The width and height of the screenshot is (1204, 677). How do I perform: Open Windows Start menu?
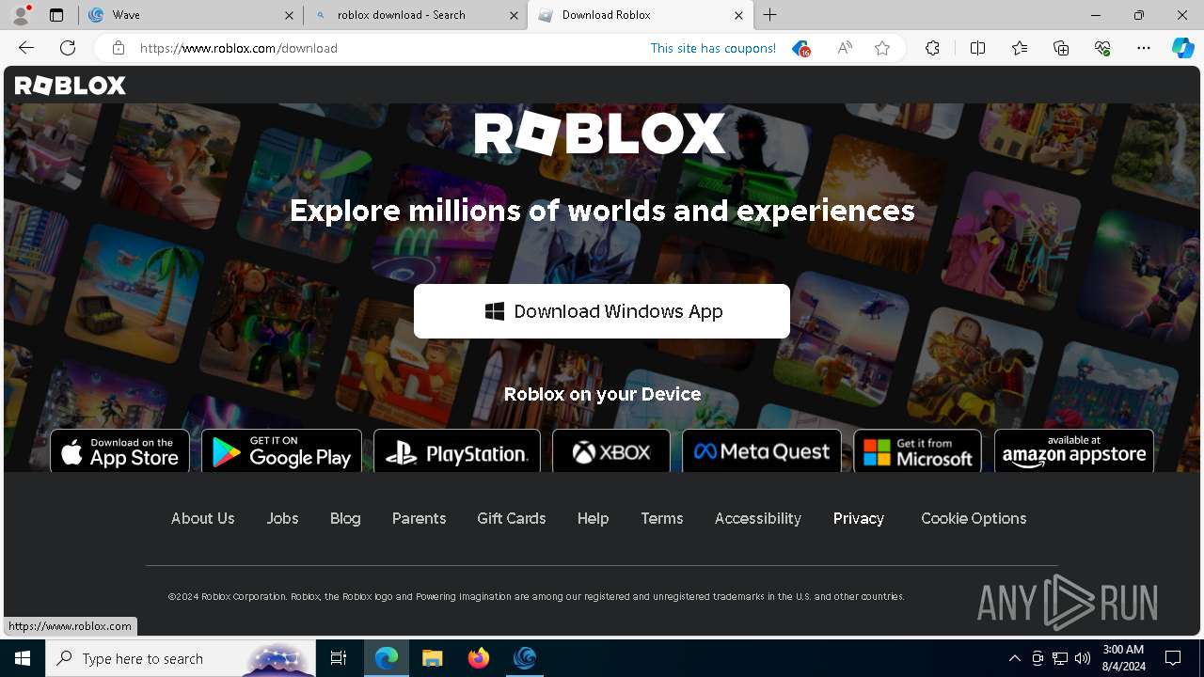click(x=23, y=658)
